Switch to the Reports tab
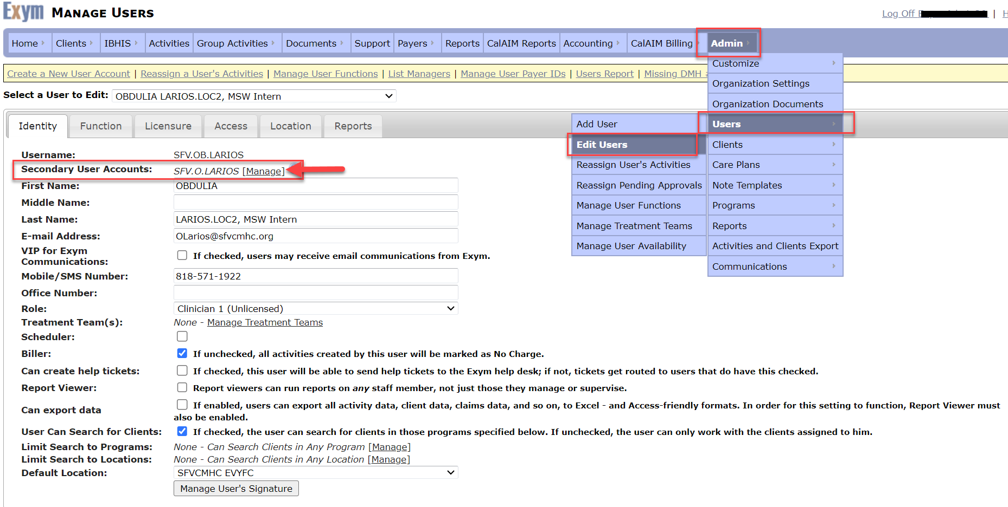 pos(353,126)
